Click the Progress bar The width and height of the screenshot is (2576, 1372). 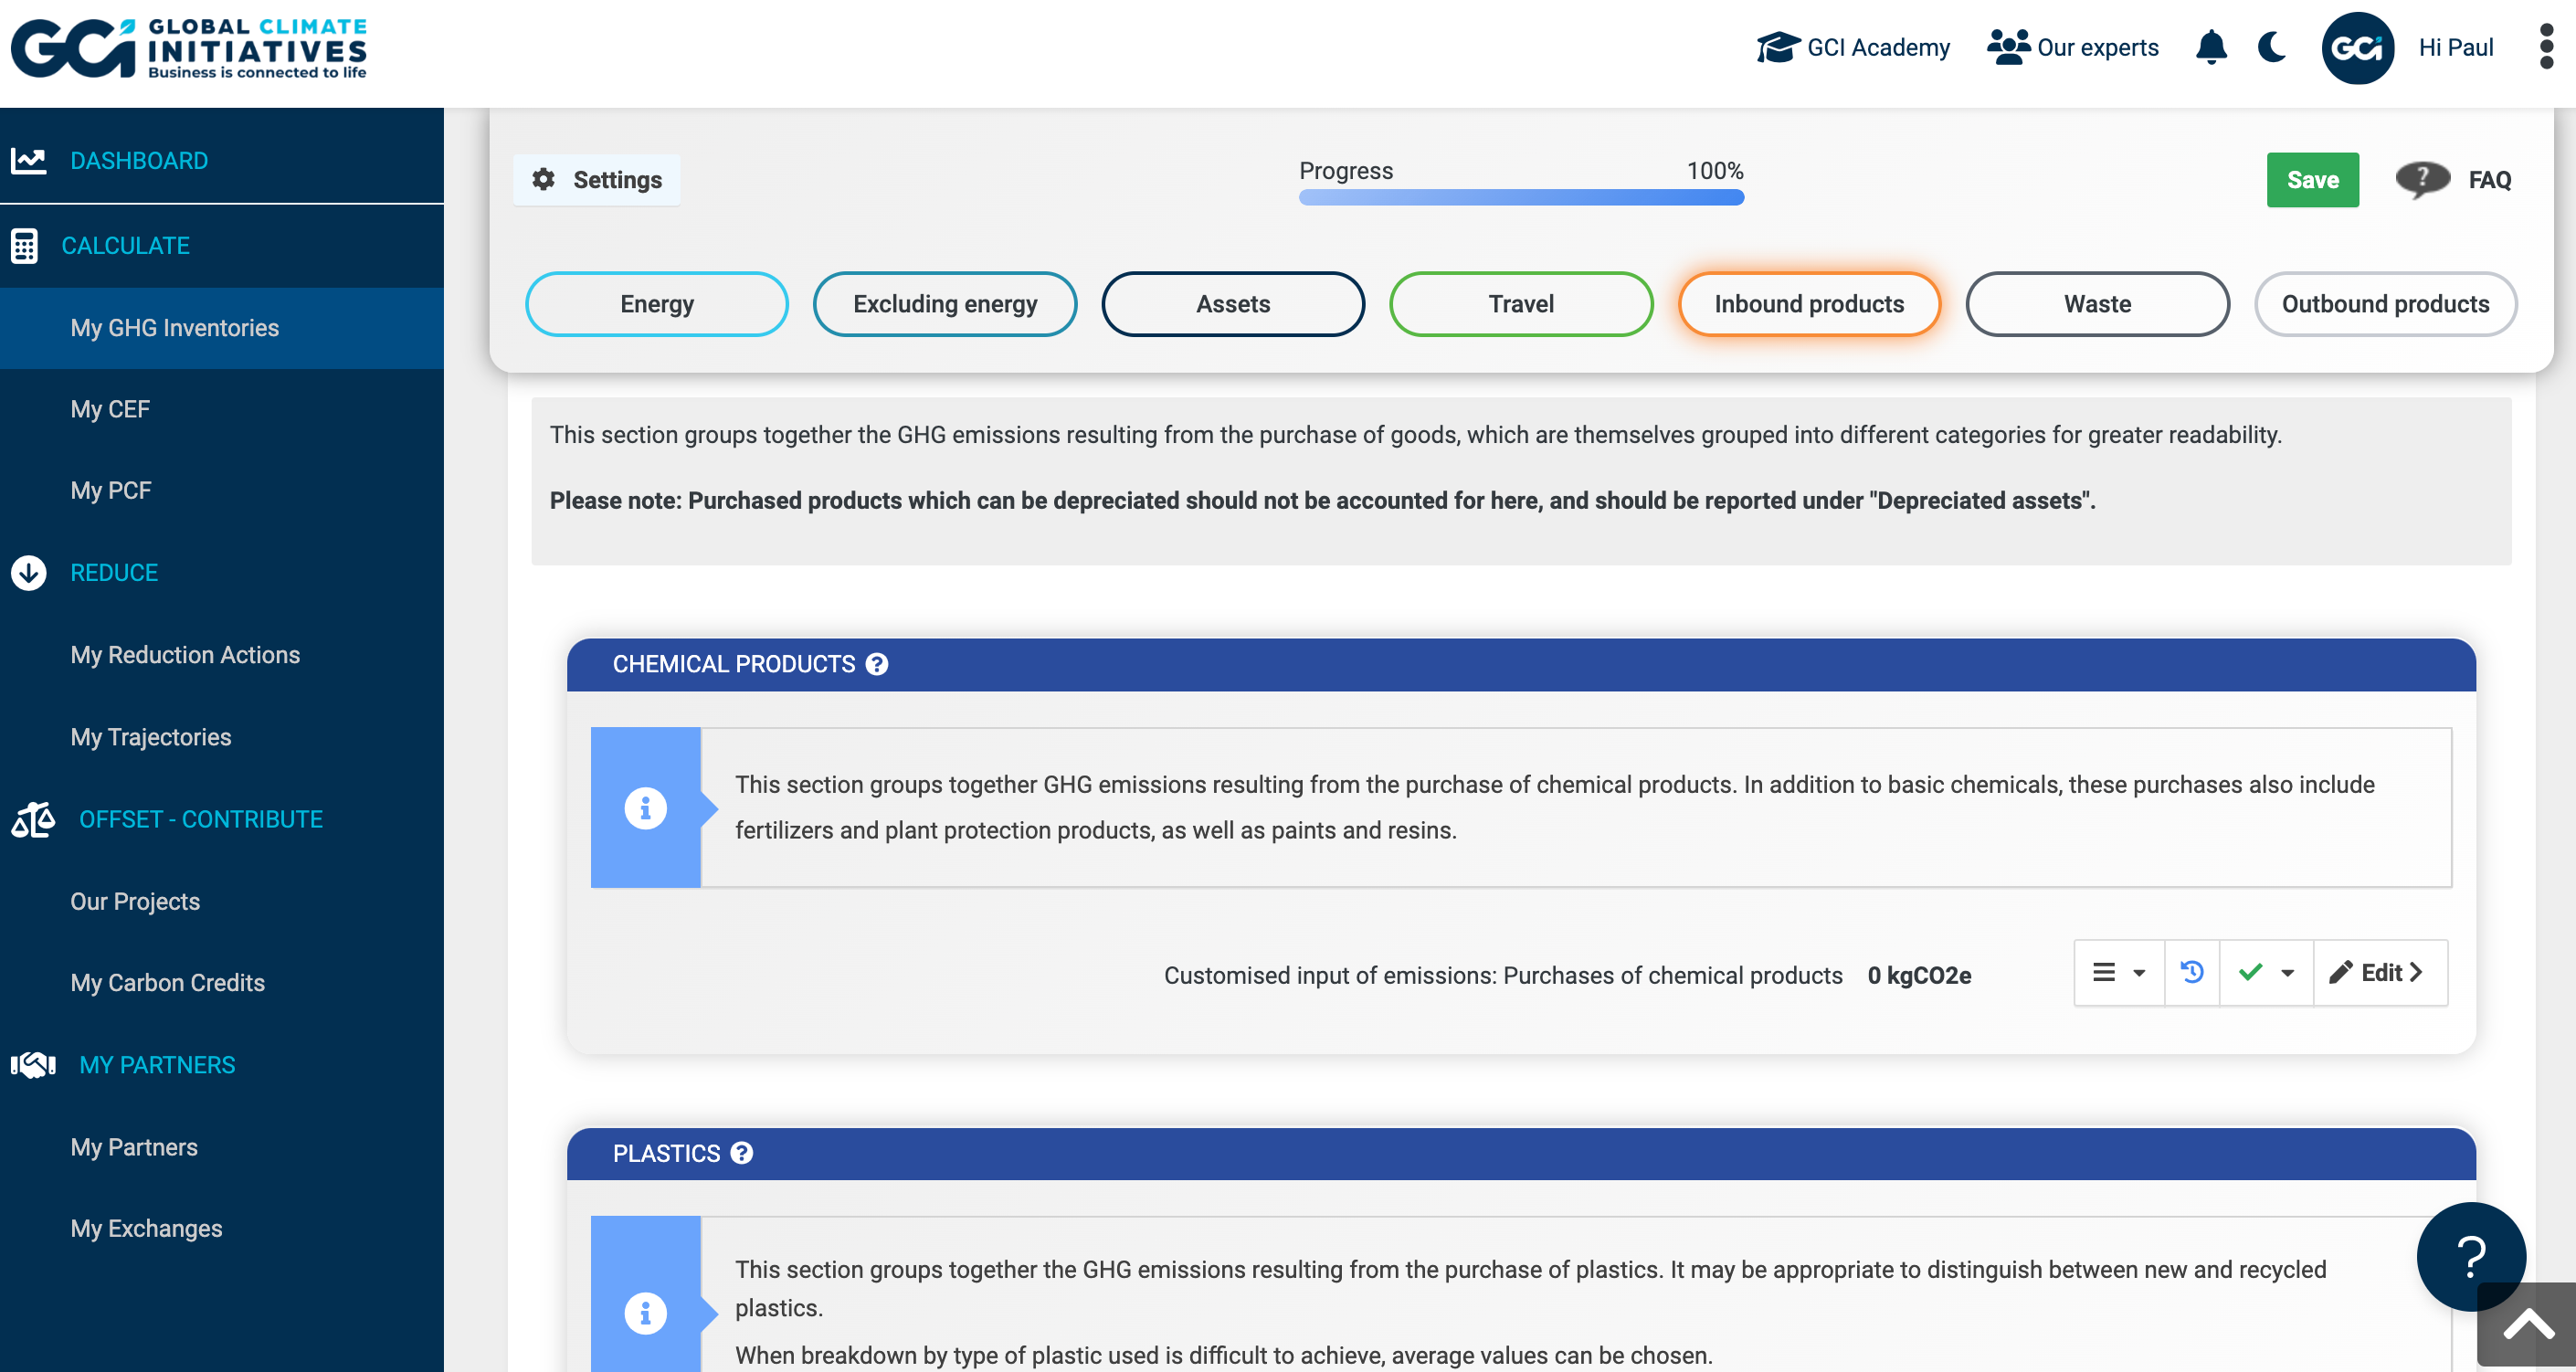(1521, 197)
